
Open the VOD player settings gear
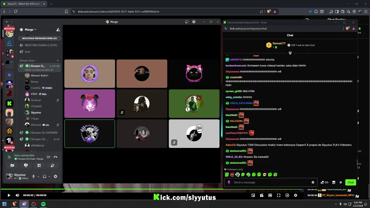pos(295,195)
